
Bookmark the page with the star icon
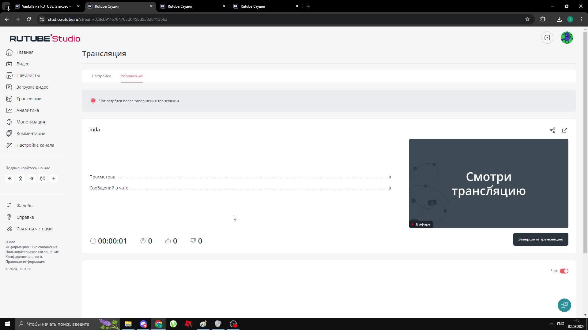(x=527, y=19)
